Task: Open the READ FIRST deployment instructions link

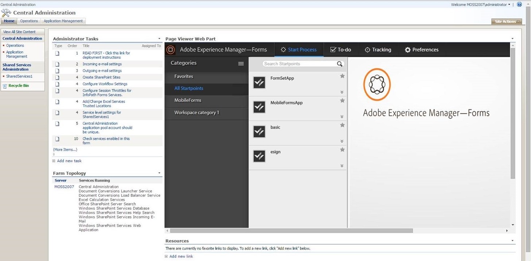Action: click(x=106, y=55)
